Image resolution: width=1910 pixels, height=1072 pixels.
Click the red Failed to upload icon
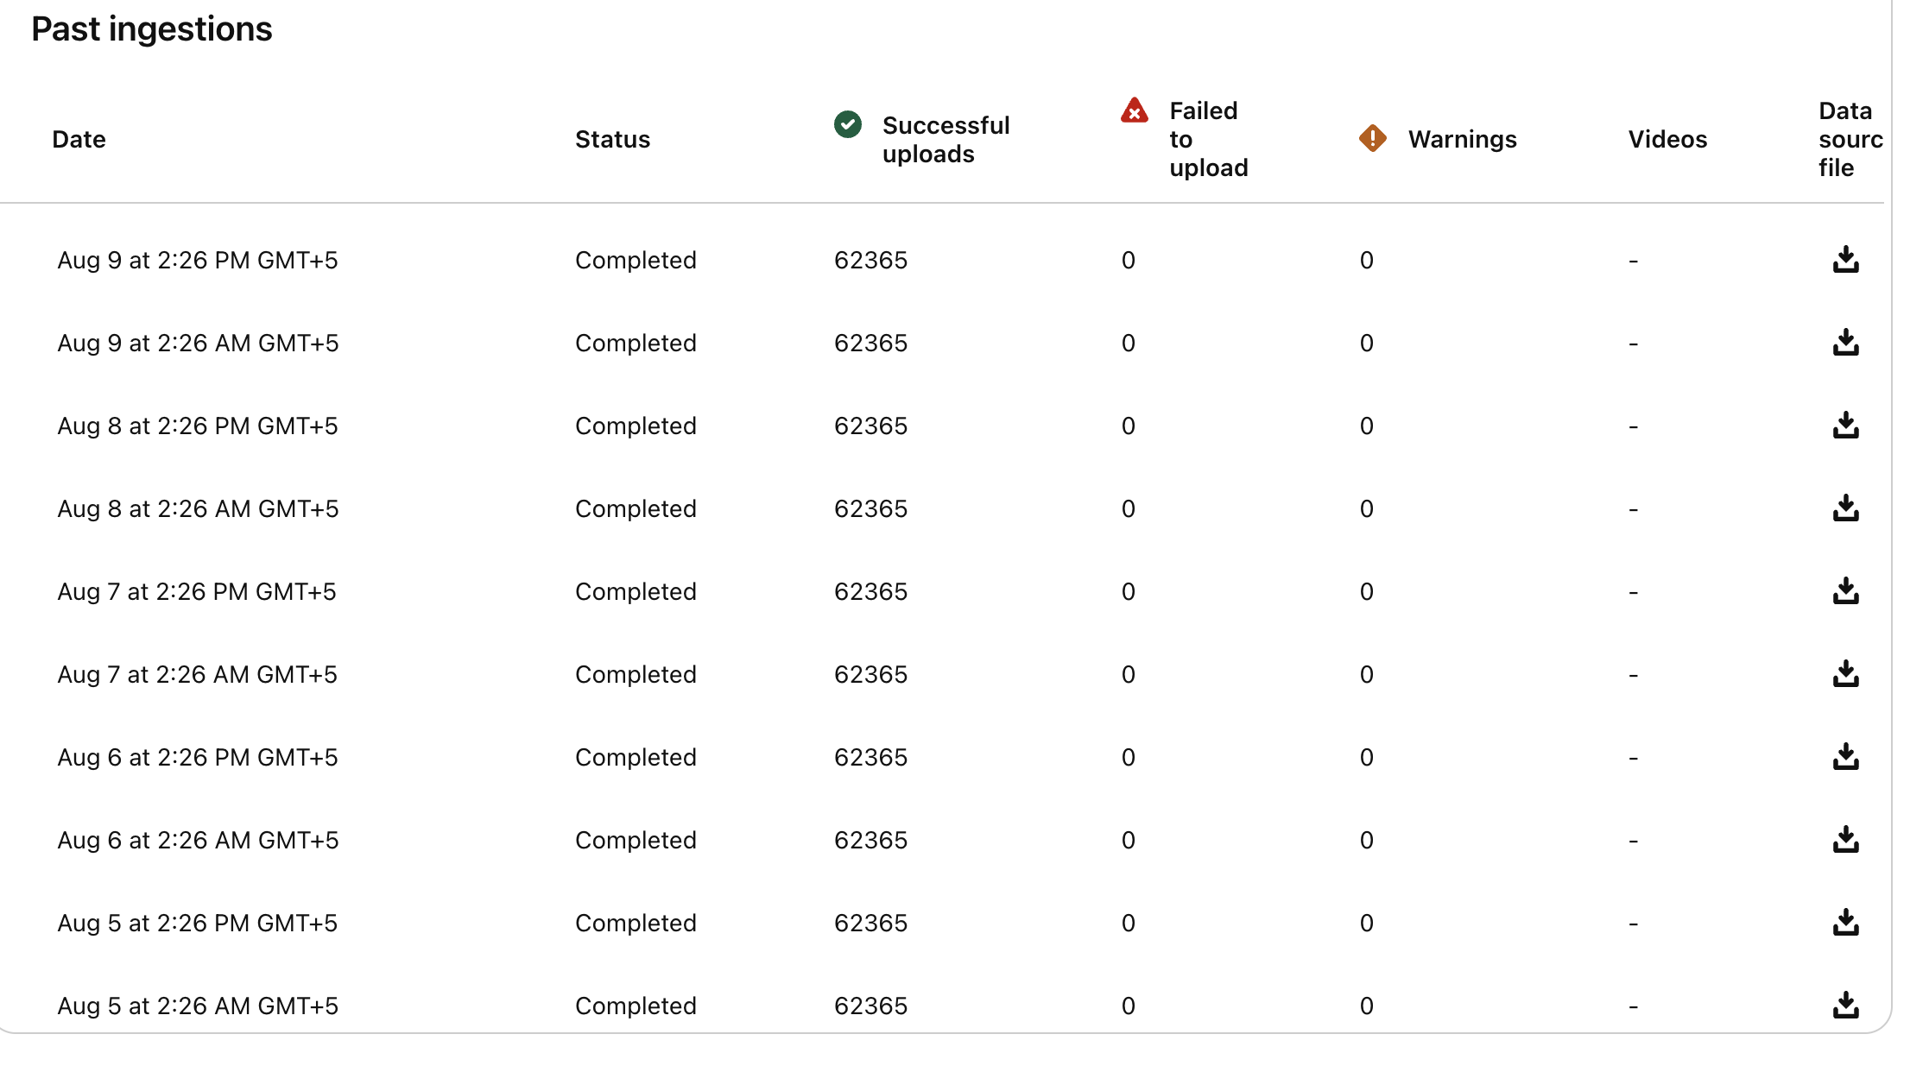coord(1134,111)
